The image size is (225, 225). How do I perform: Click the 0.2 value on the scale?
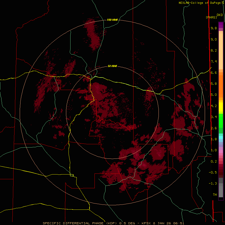coord(214,161)
